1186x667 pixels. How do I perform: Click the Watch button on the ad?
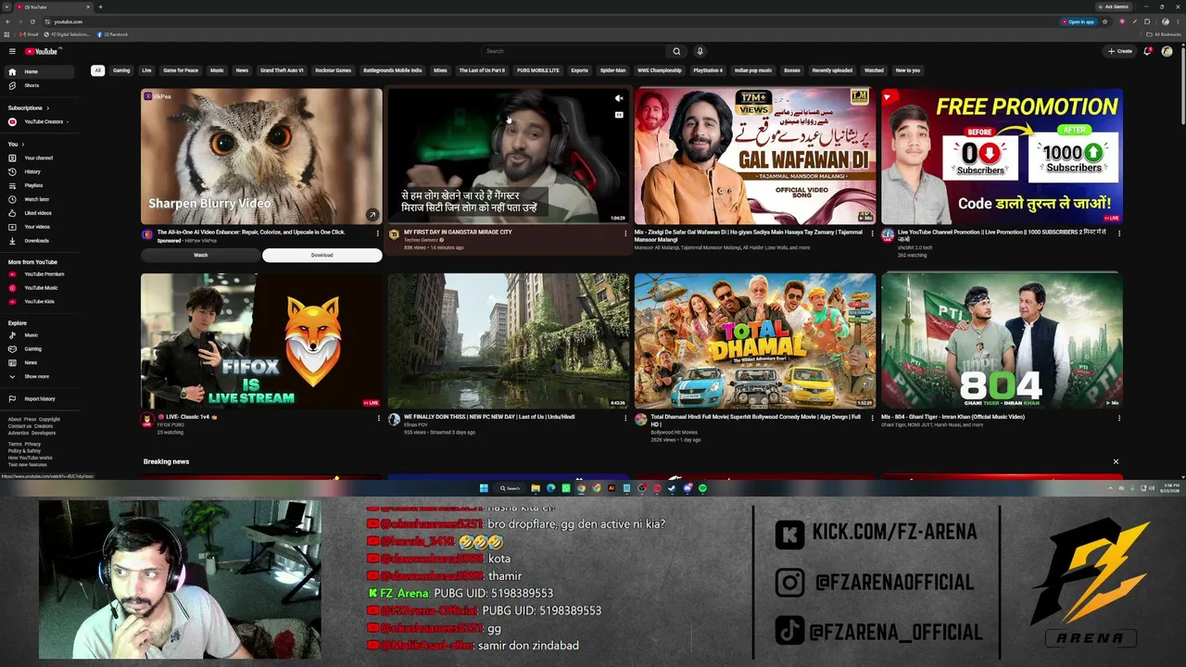[x=200, y=255]
